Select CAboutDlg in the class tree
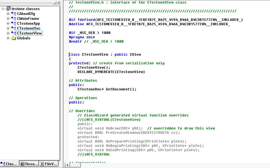 click(26, 14)
